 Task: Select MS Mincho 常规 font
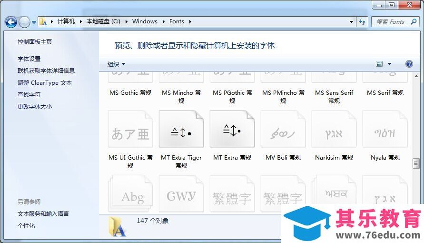click(x=181, y=97)
